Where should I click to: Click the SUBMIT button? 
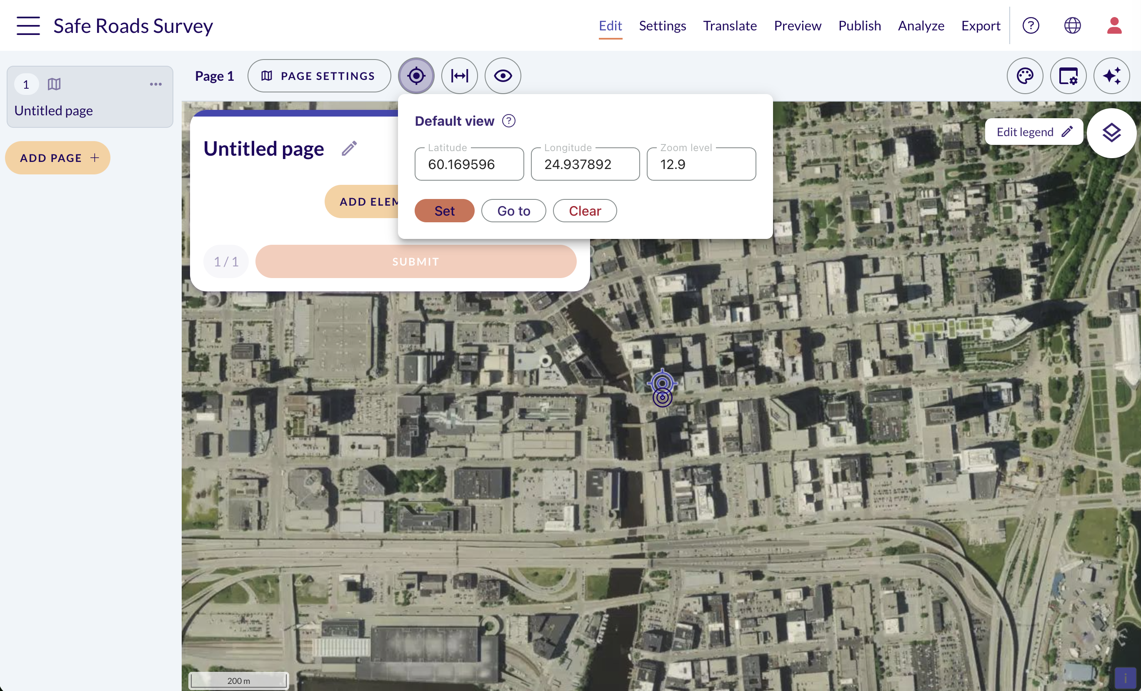[416, 261]
